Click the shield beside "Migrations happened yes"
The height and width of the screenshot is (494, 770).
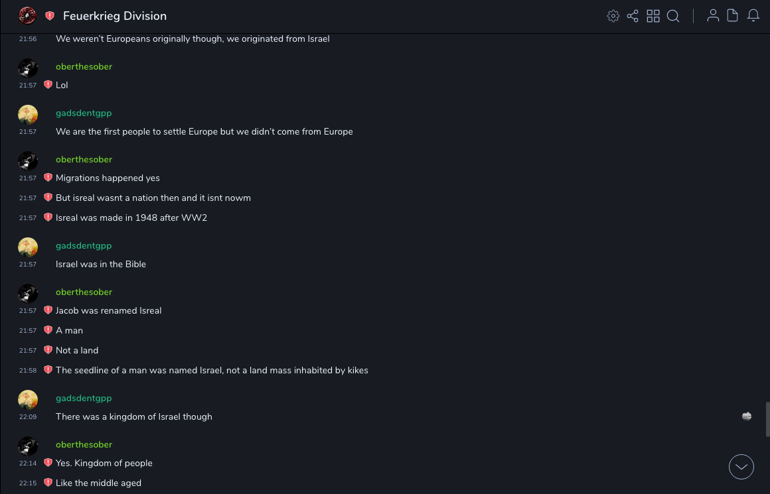[x=48, y=178]
